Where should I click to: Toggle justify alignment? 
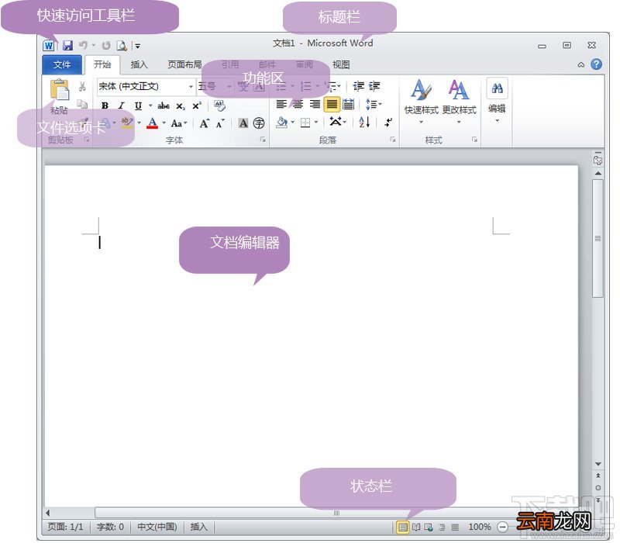click(x=332, y=104)
